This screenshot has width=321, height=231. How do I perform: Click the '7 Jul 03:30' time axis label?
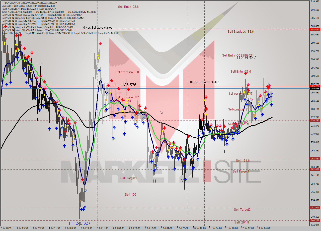pos(118,228)
